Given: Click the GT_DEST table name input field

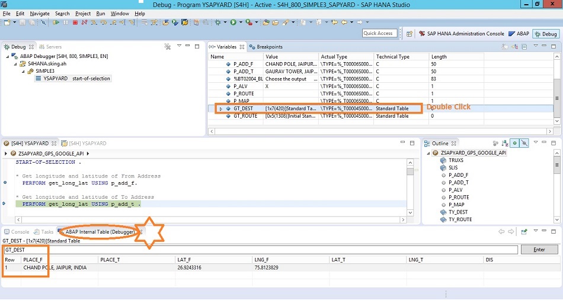Looking at the screenshot, I should (x=261, y=250).
